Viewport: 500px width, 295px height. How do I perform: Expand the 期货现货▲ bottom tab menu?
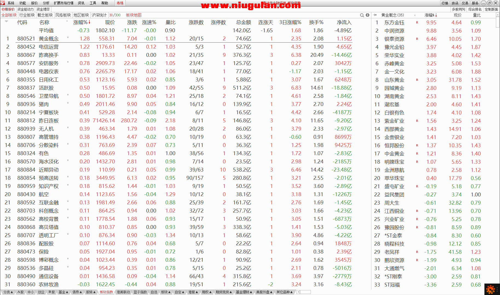pos(224,292)
